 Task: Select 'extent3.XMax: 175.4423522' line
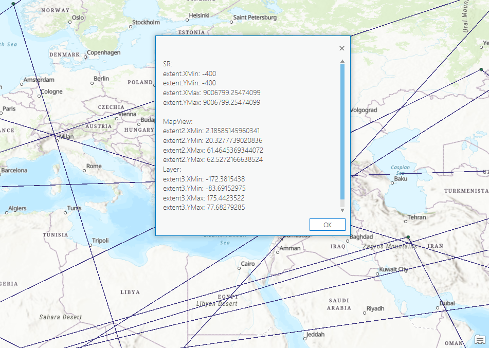204,198
